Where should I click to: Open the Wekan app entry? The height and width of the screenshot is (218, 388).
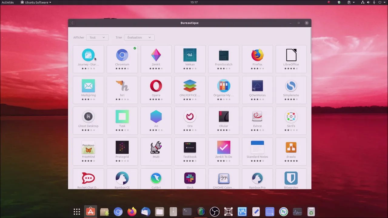pos(190,59)
